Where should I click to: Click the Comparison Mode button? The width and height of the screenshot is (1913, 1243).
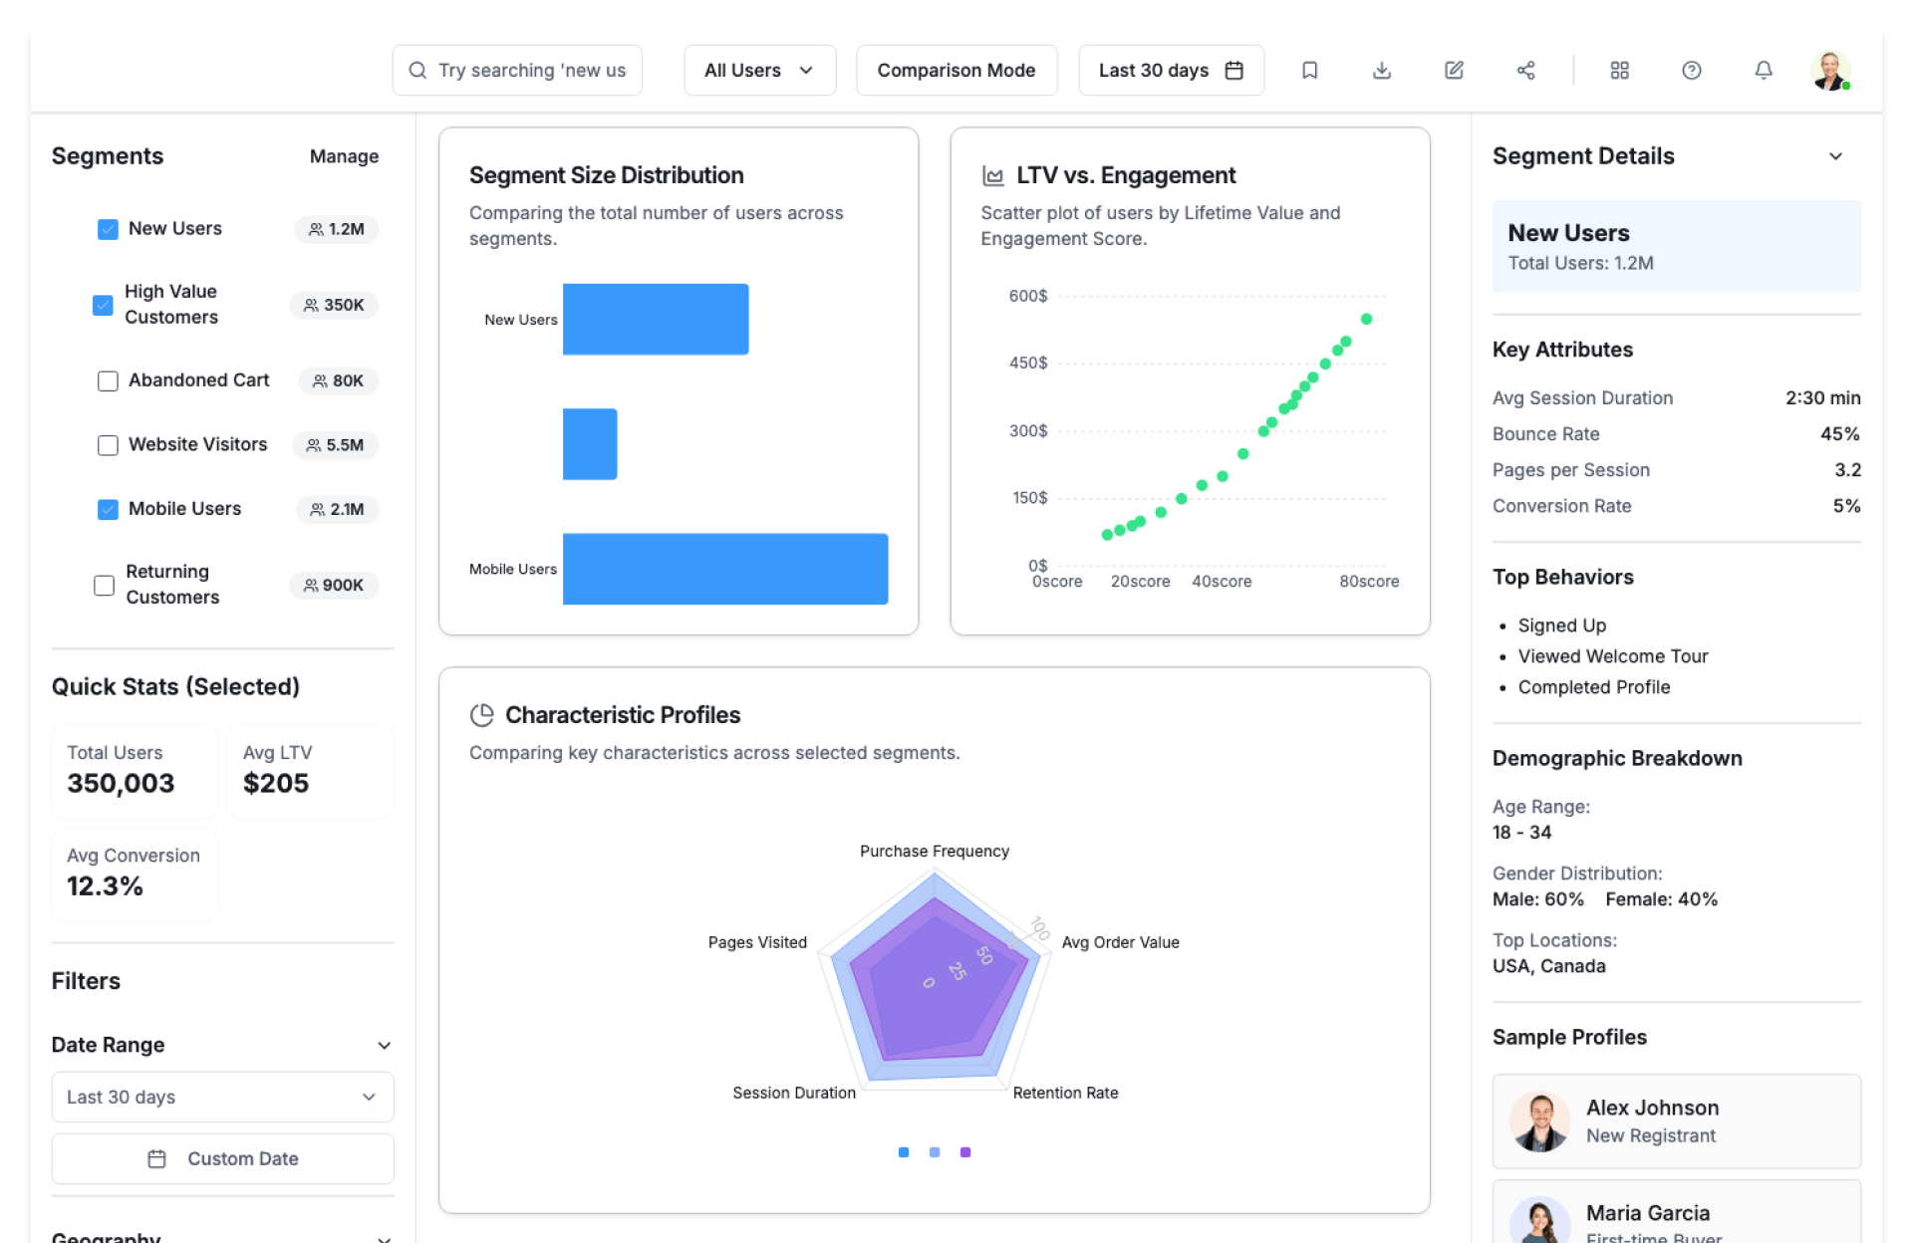956,71
